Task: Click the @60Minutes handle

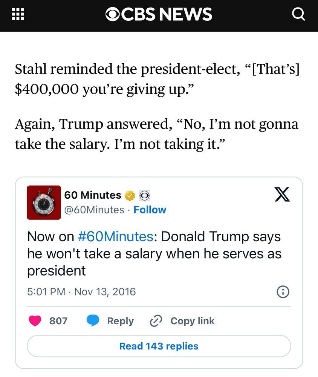Action: pos(93,210)
